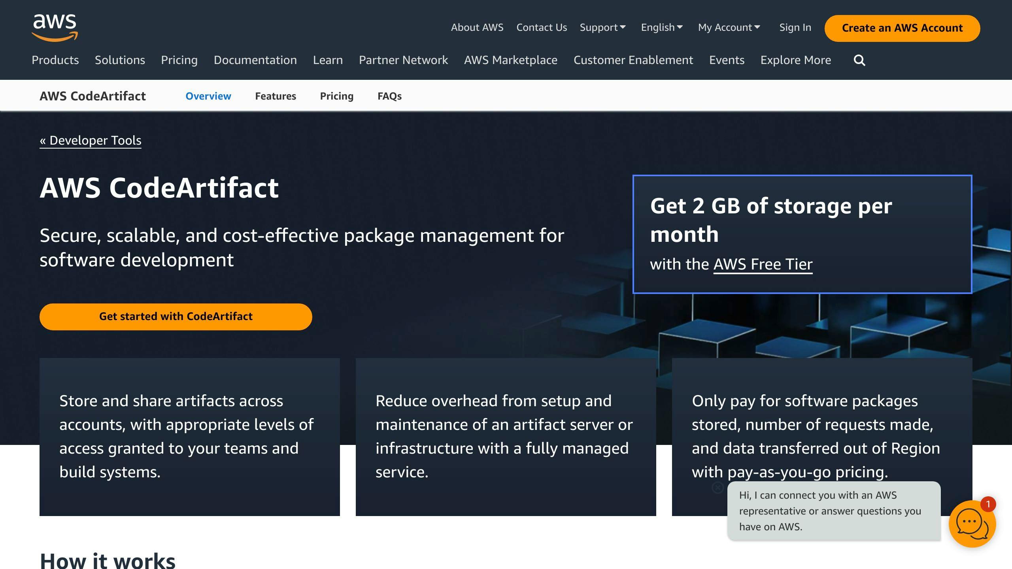1012x569 pixels.
Task: Open the Partner Network menu
Action: coord(403,60)
